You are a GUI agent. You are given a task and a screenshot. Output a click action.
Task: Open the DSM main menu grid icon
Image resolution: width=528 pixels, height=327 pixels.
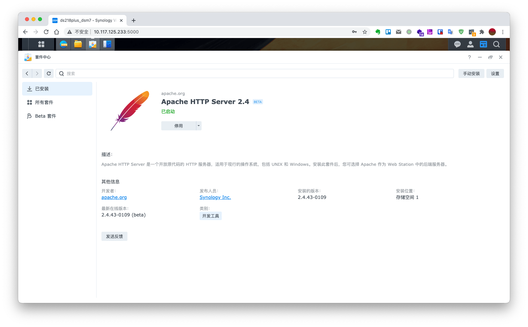point(41,44)
